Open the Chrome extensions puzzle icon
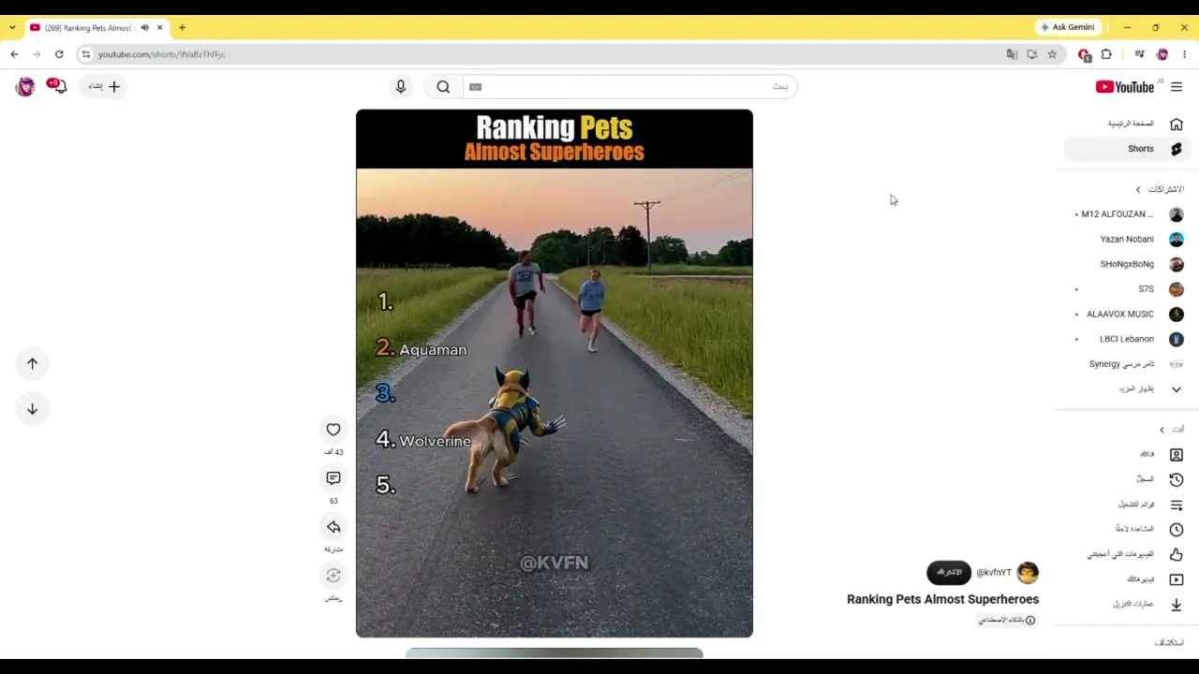This screenshot has height=674, width=1199. tap(1106, 54)
